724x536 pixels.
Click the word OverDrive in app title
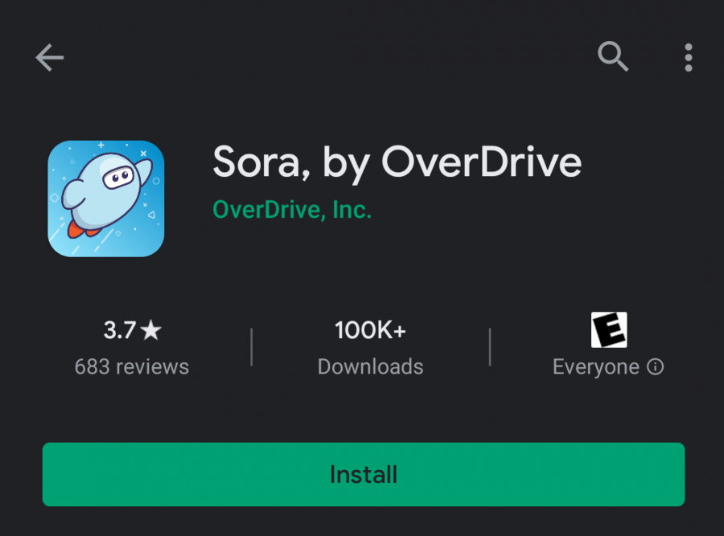481,163
